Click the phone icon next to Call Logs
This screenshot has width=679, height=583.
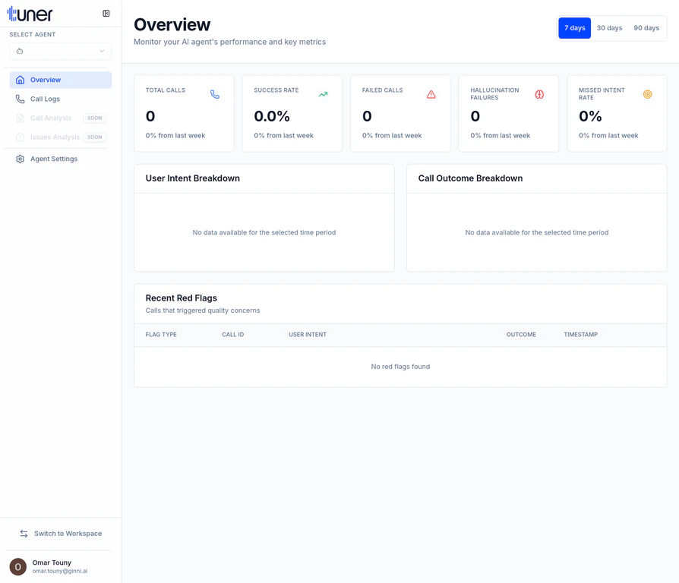coord(18,99)
